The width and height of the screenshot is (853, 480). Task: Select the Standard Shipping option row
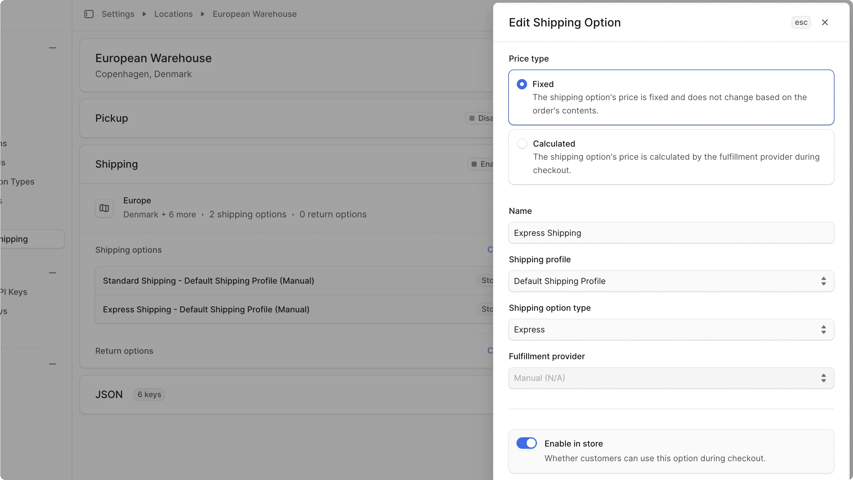pos(208,280)
